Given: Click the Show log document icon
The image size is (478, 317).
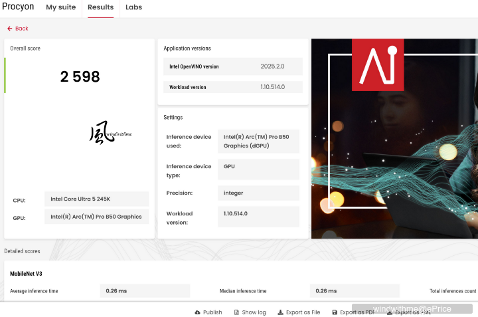Looking at the screenshot, I should click(x=236, y=312).
